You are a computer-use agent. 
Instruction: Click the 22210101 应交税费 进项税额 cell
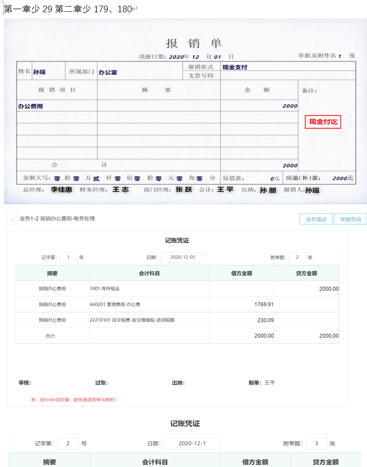point(149,320)
